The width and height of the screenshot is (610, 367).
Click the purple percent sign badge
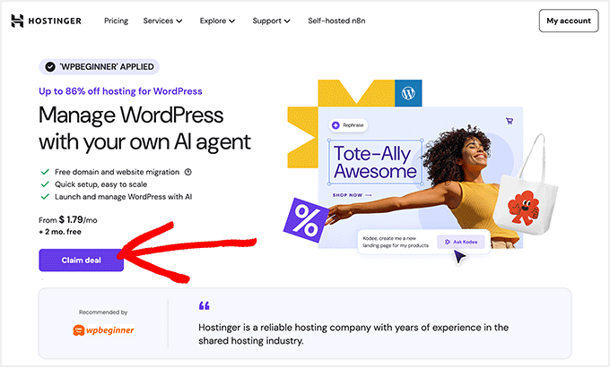(307, 220)
